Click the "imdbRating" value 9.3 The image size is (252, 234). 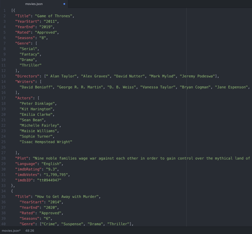coord(51,169)
